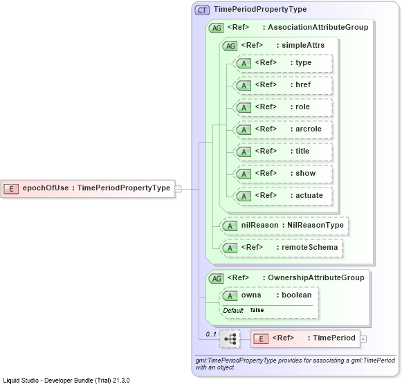Click the gml:TimePeriodPropertyType description text
This screenshot has width=402, height=384.
pyautogui.click(x=295, y=364)
